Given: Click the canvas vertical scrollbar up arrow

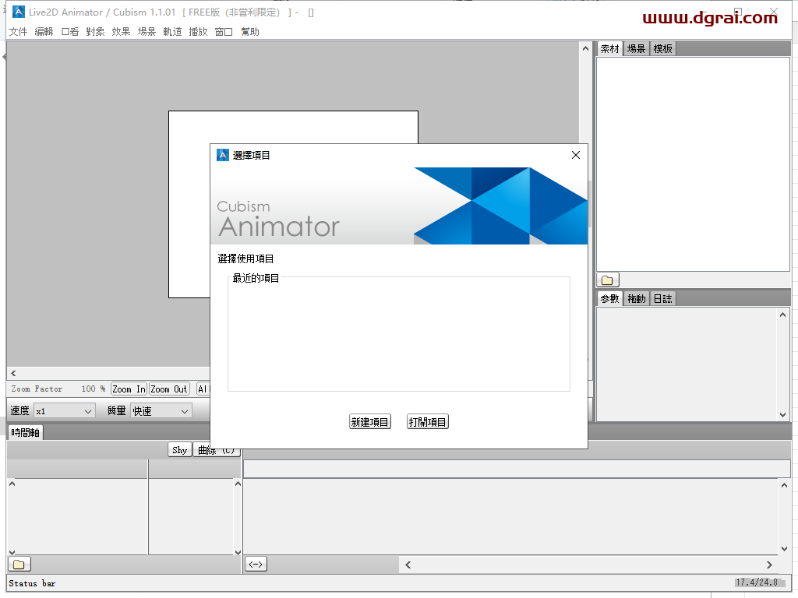Looking at the screenshot, I should click(x=585, y=49).
